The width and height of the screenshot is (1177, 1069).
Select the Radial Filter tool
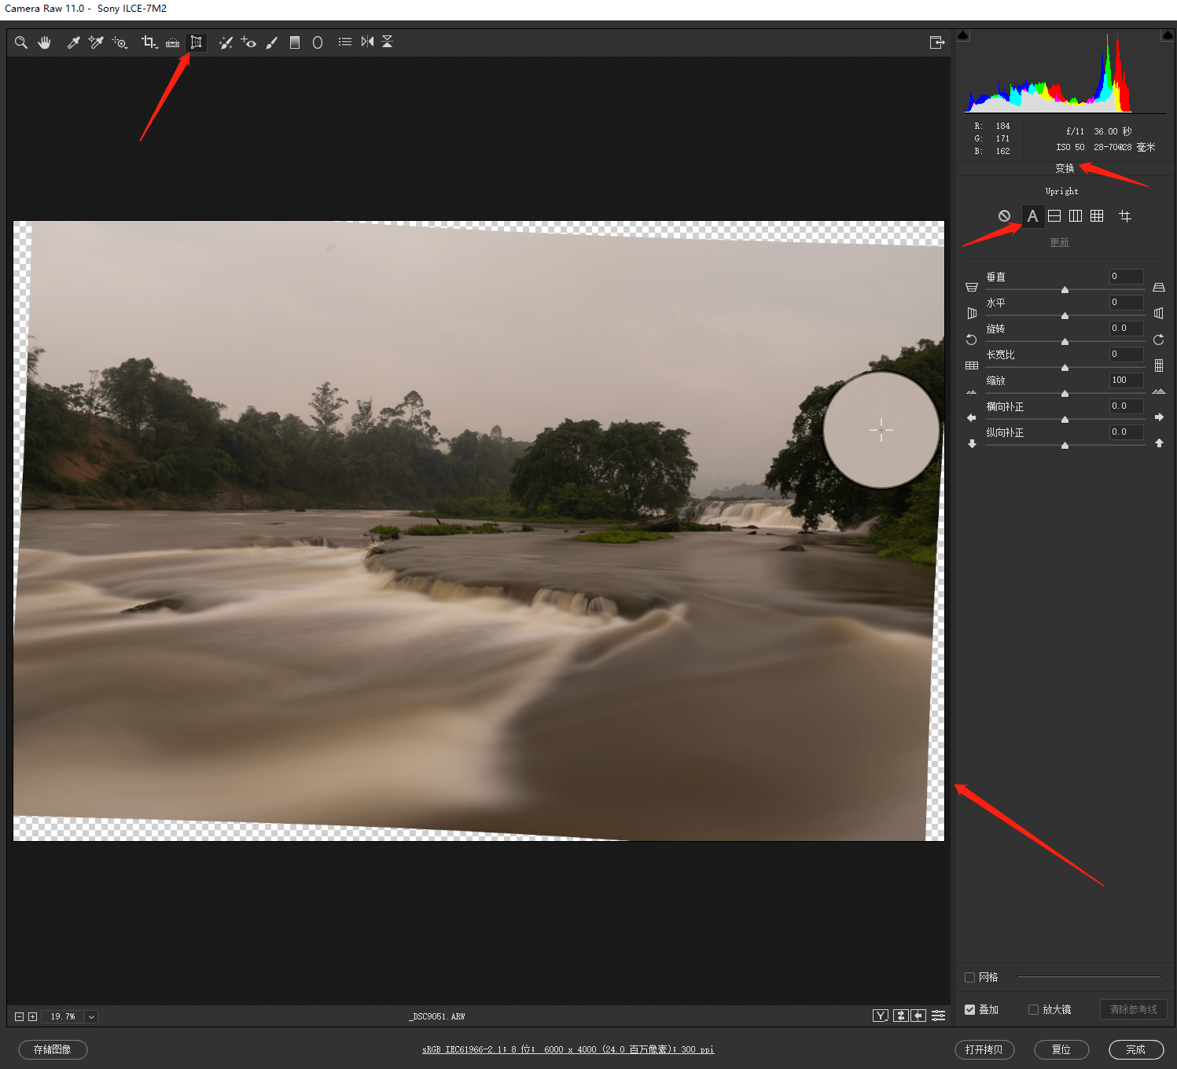point(318,42)
